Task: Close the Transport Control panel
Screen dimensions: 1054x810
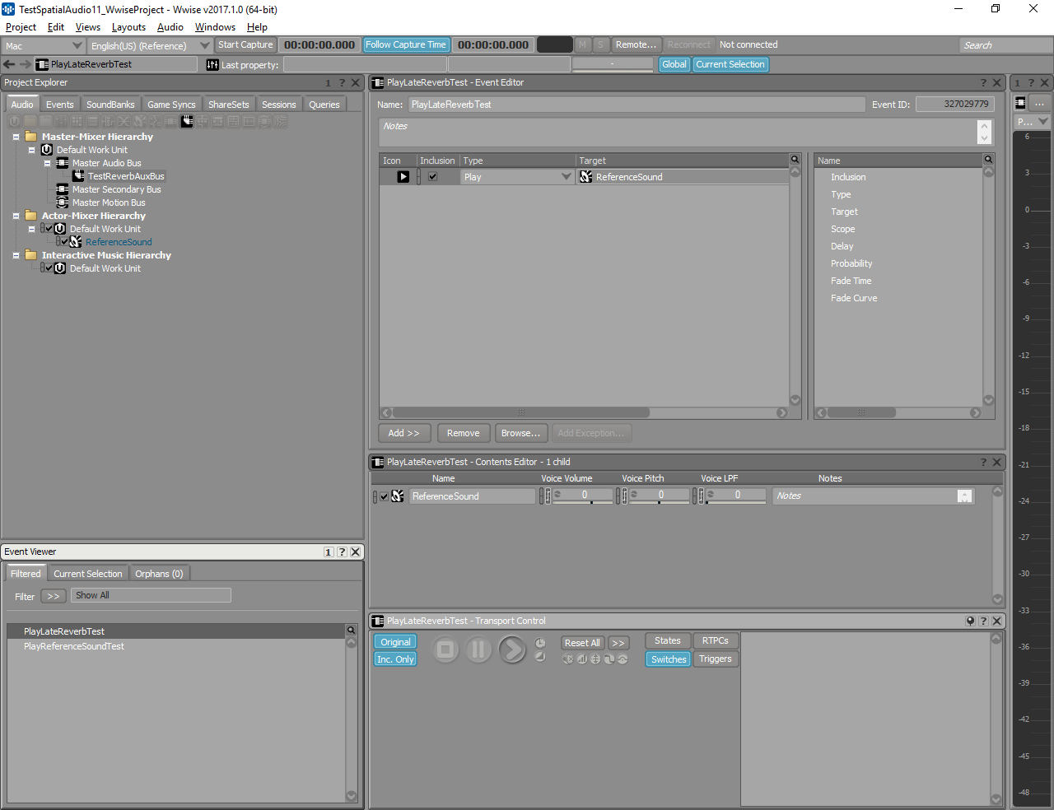Action: (x=997, y=621)
